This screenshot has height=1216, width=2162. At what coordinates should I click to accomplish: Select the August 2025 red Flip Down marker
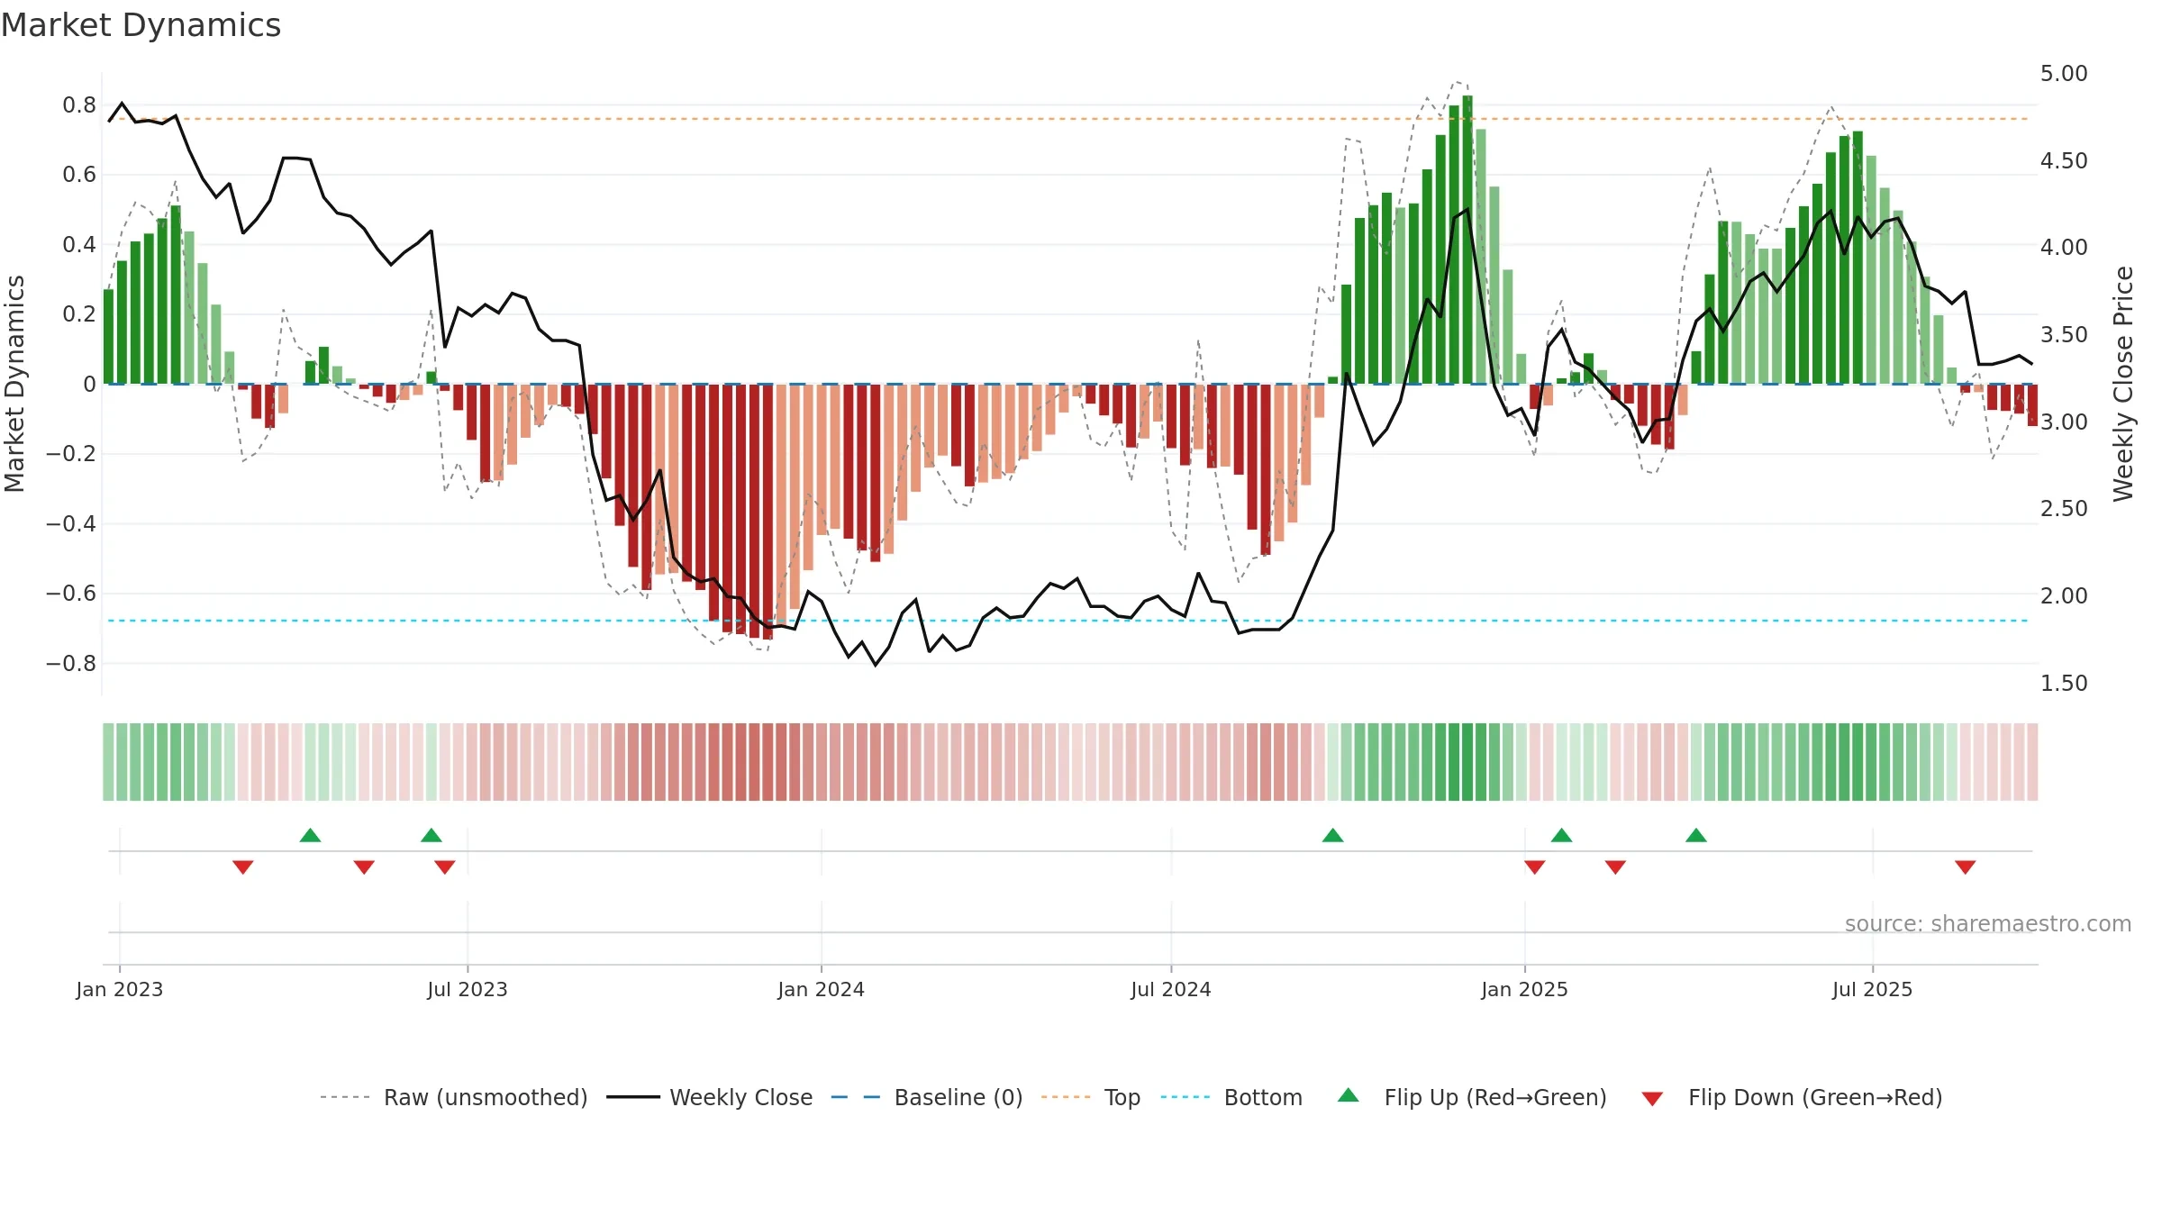click(1966, 867)
